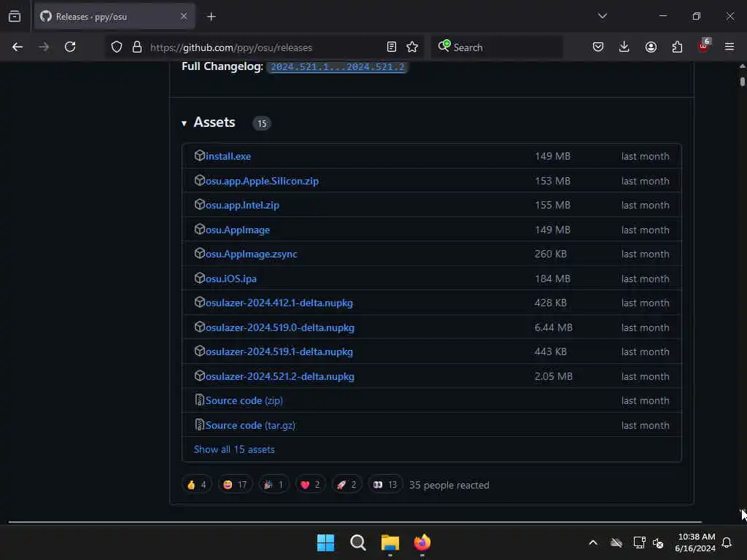Click Show all 15 assets link
Image resolution: width=747 pixels, height=560 pixels.
coord(234,449)
